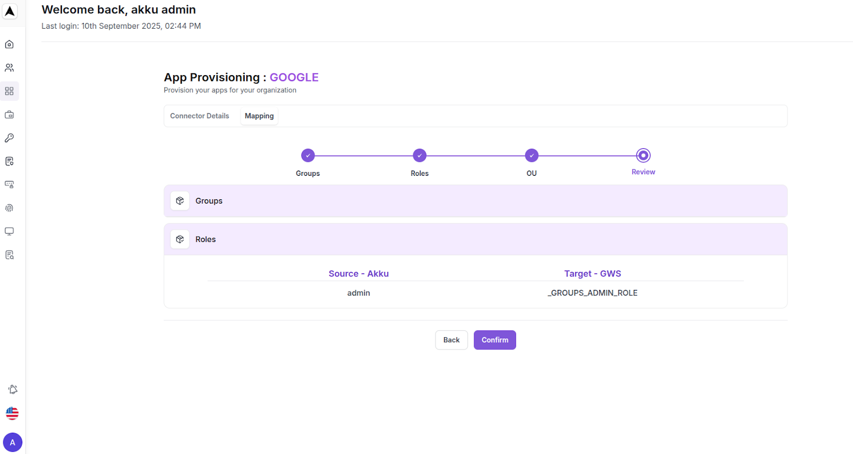
Task: Select the Review step circle
Action: (x=643, y=156)
